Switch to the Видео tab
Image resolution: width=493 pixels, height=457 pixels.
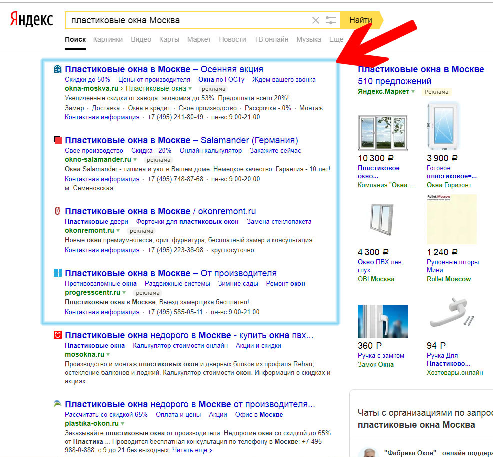point(141,39)
